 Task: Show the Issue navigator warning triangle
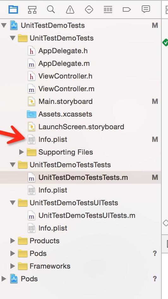[70, 10]
